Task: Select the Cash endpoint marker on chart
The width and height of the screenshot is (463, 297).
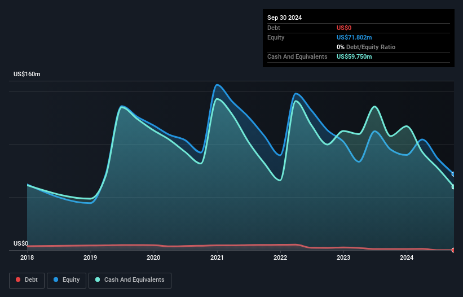Action: click(453, 187)
